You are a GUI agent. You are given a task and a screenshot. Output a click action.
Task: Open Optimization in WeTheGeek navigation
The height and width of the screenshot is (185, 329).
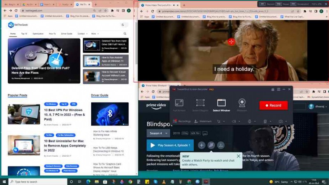[x=38, y=34]
